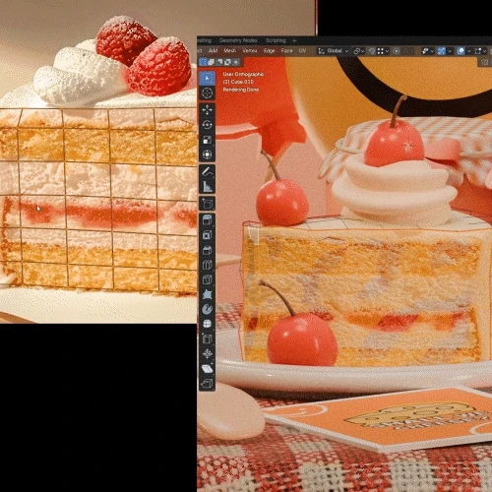Toggle snapping magnet in header
The image size is (492, 492).
coord(372,51)
